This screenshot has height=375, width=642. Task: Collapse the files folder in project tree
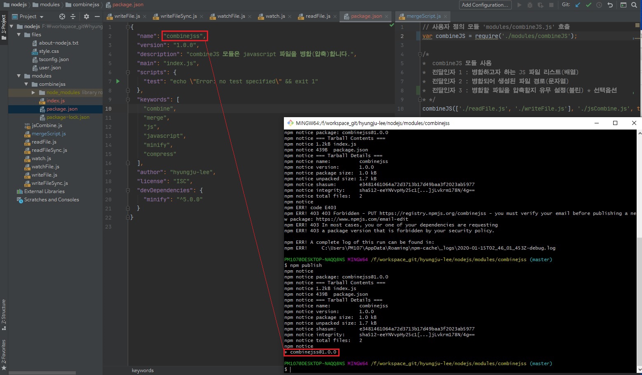point(19,35)
